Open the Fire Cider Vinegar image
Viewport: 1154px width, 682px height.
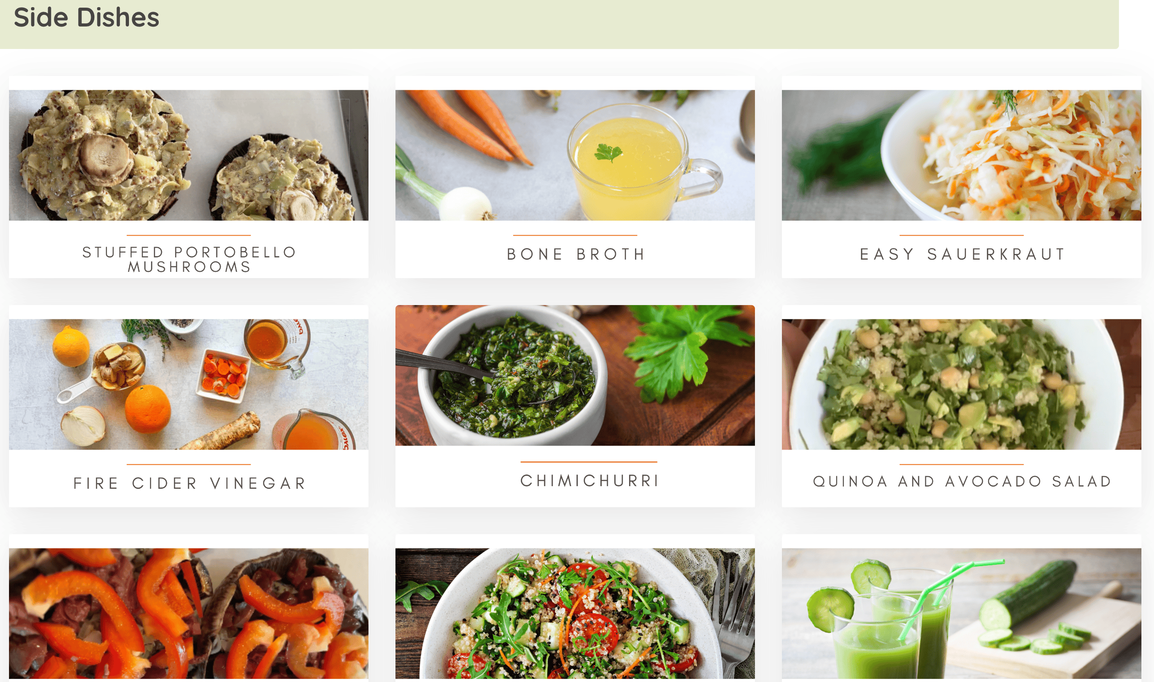[188, 384]
